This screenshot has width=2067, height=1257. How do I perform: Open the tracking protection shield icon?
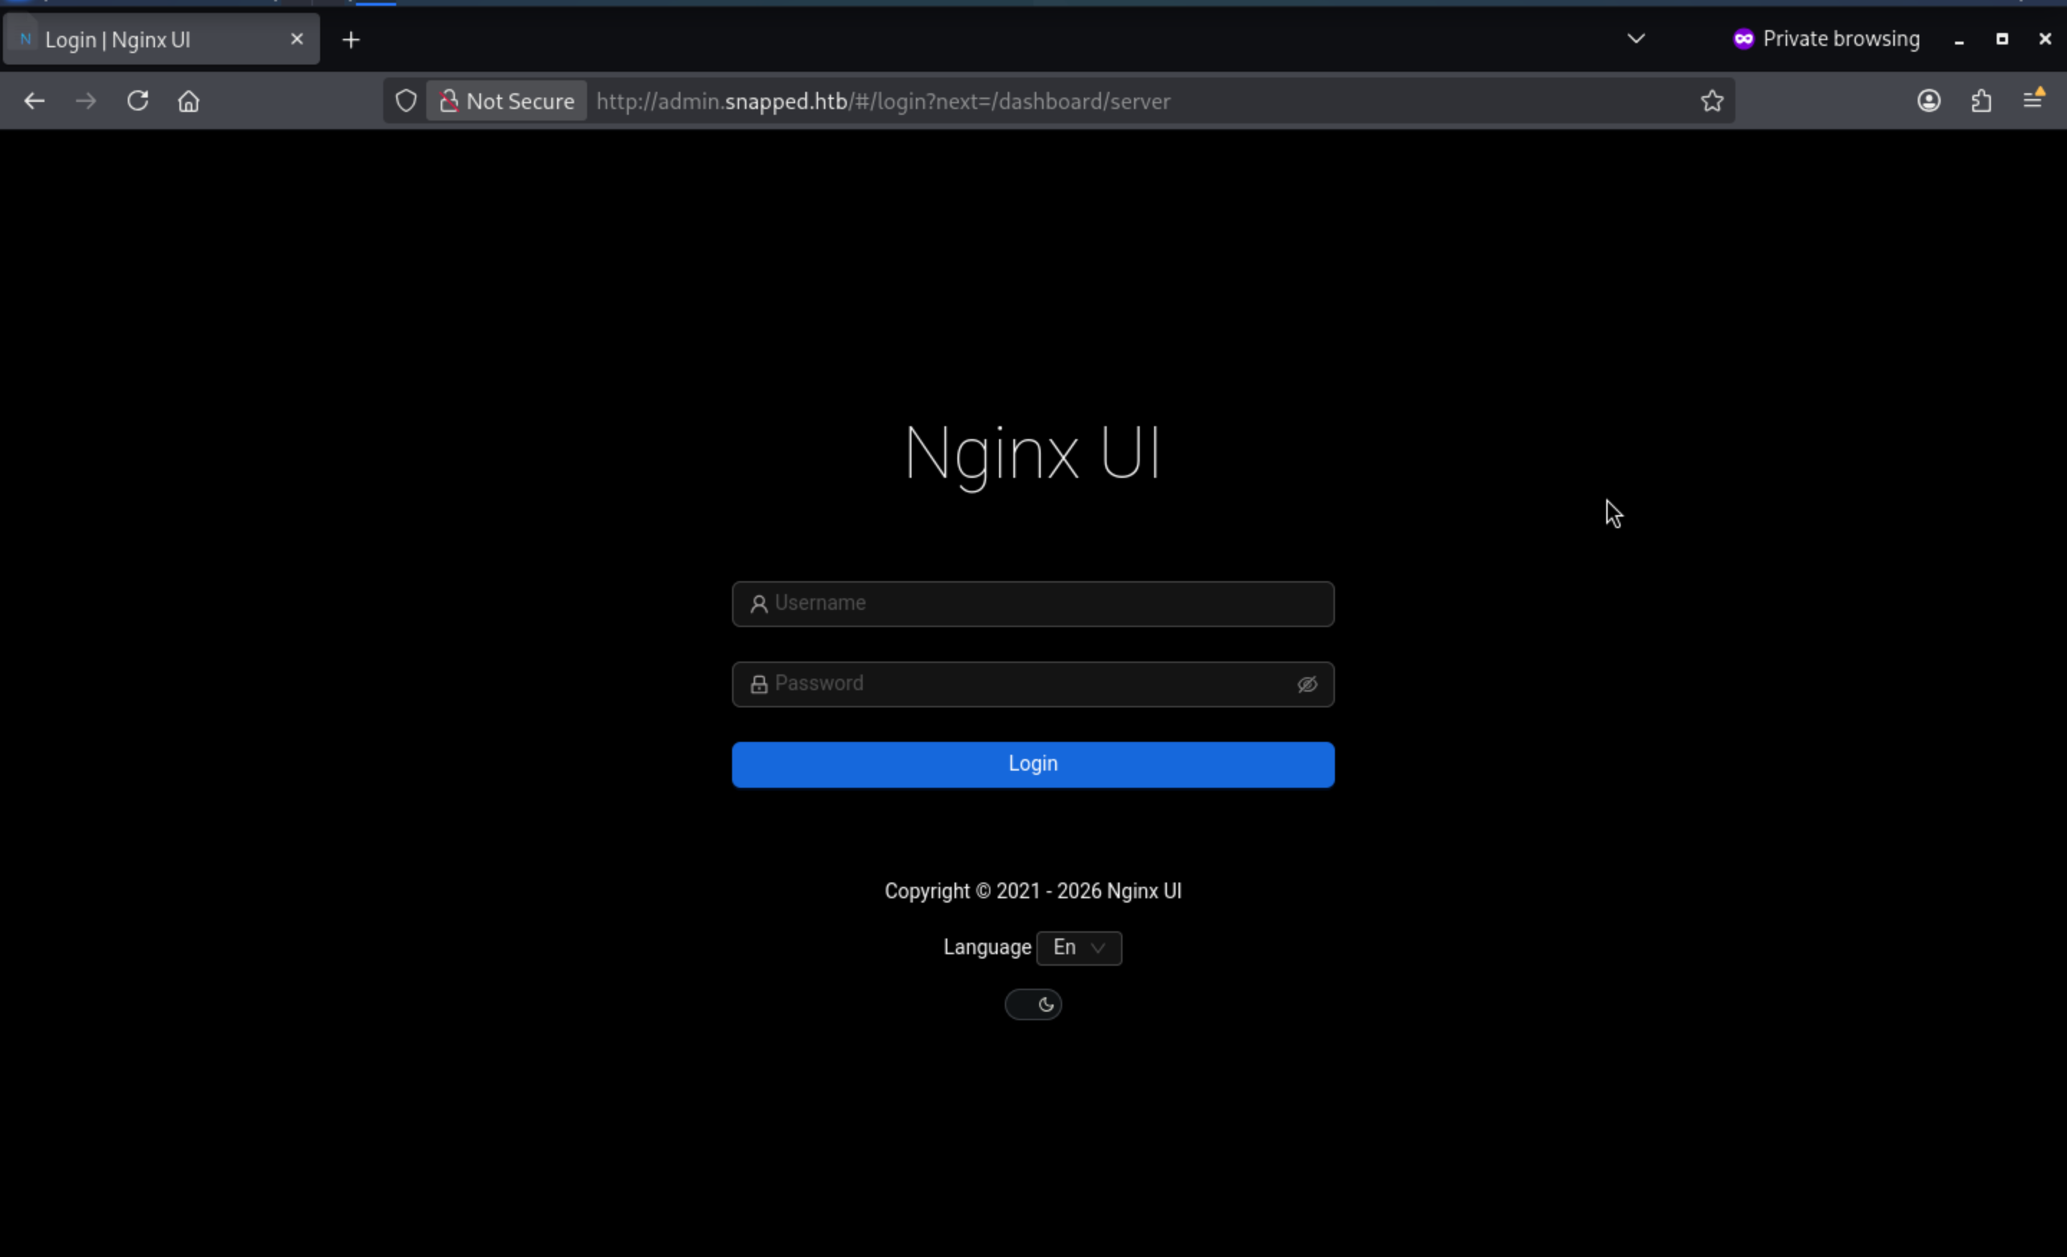[x=406, y=101]
